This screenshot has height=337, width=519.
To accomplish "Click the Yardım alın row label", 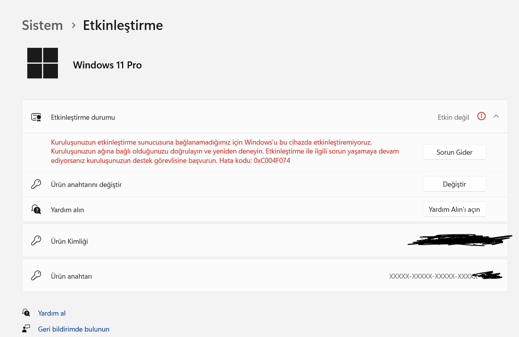I will (67, 210).
